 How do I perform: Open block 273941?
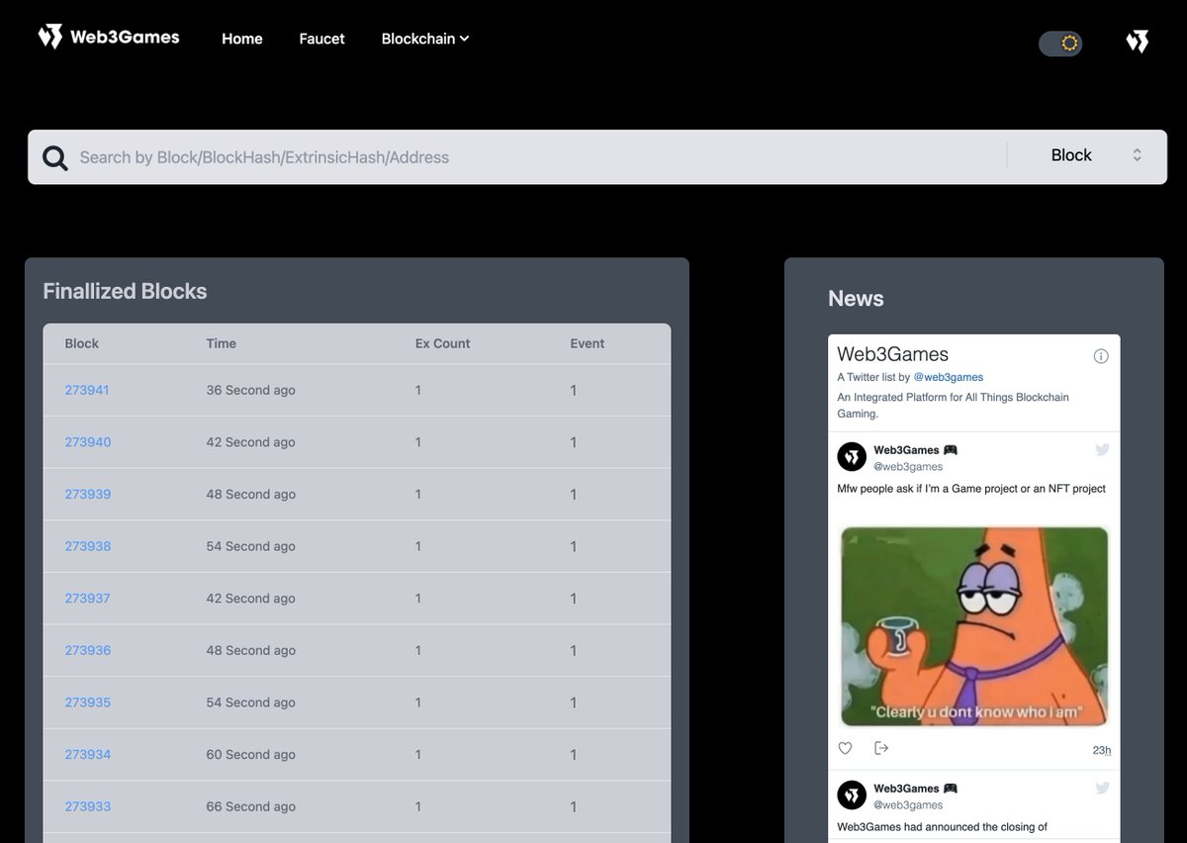tap(87, 390)
